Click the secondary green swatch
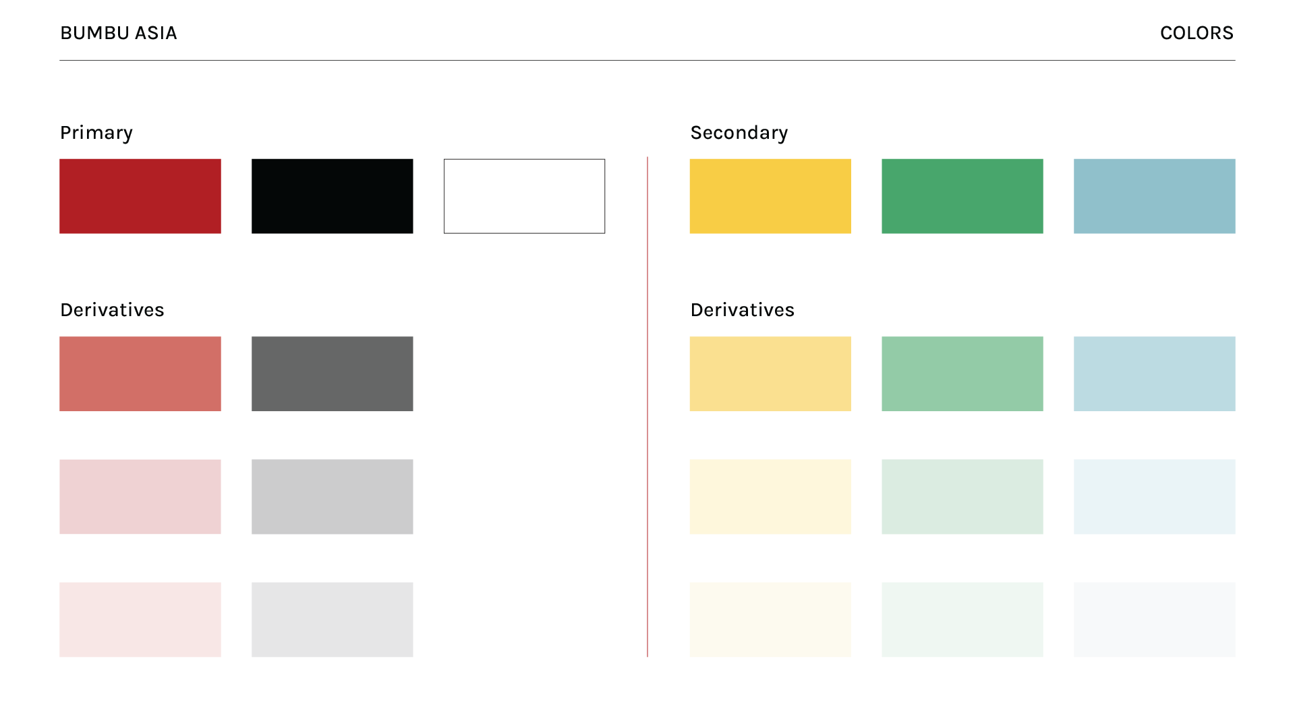Screen dimensions: 1295x728 [x=962, y=196]
